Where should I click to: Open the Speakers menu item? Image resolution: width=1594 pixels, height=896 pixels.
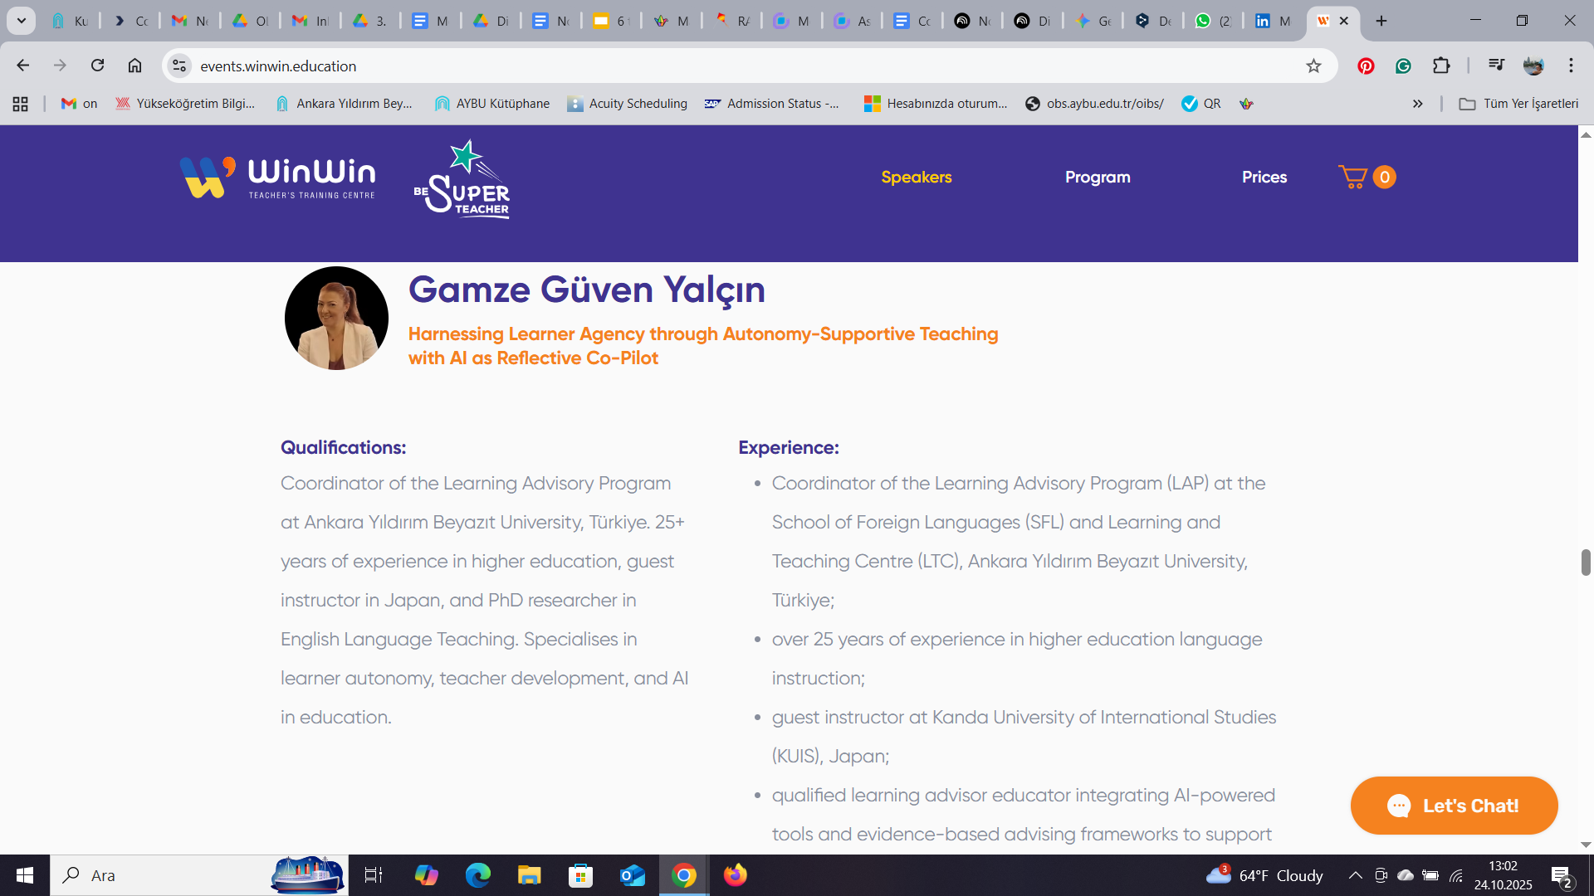tap(916, 177)
